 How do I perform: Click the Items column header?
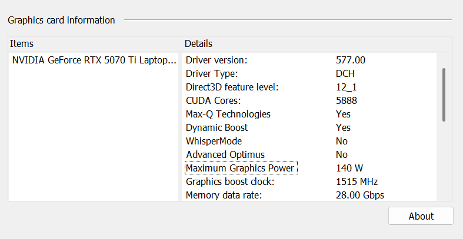tap(22, 43)
